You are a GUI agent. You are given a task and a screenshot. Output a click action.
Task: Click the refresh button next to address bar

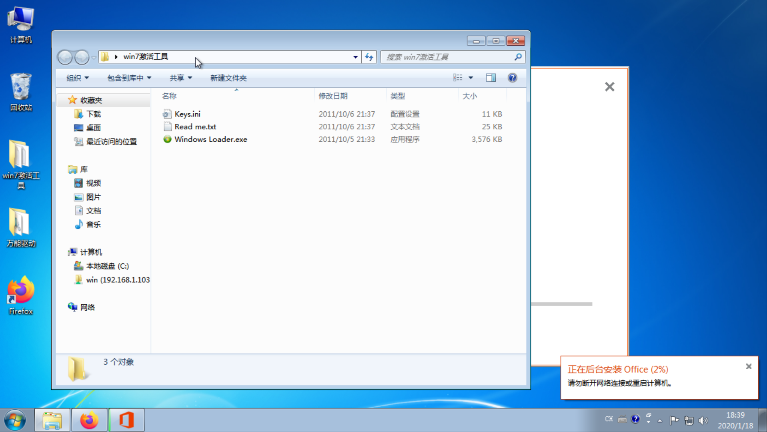[x=369, y=57]
